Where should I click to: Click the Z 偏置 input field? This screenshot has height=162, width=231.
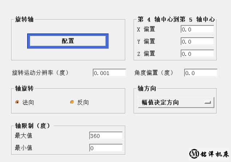click(x=197, y=54)
